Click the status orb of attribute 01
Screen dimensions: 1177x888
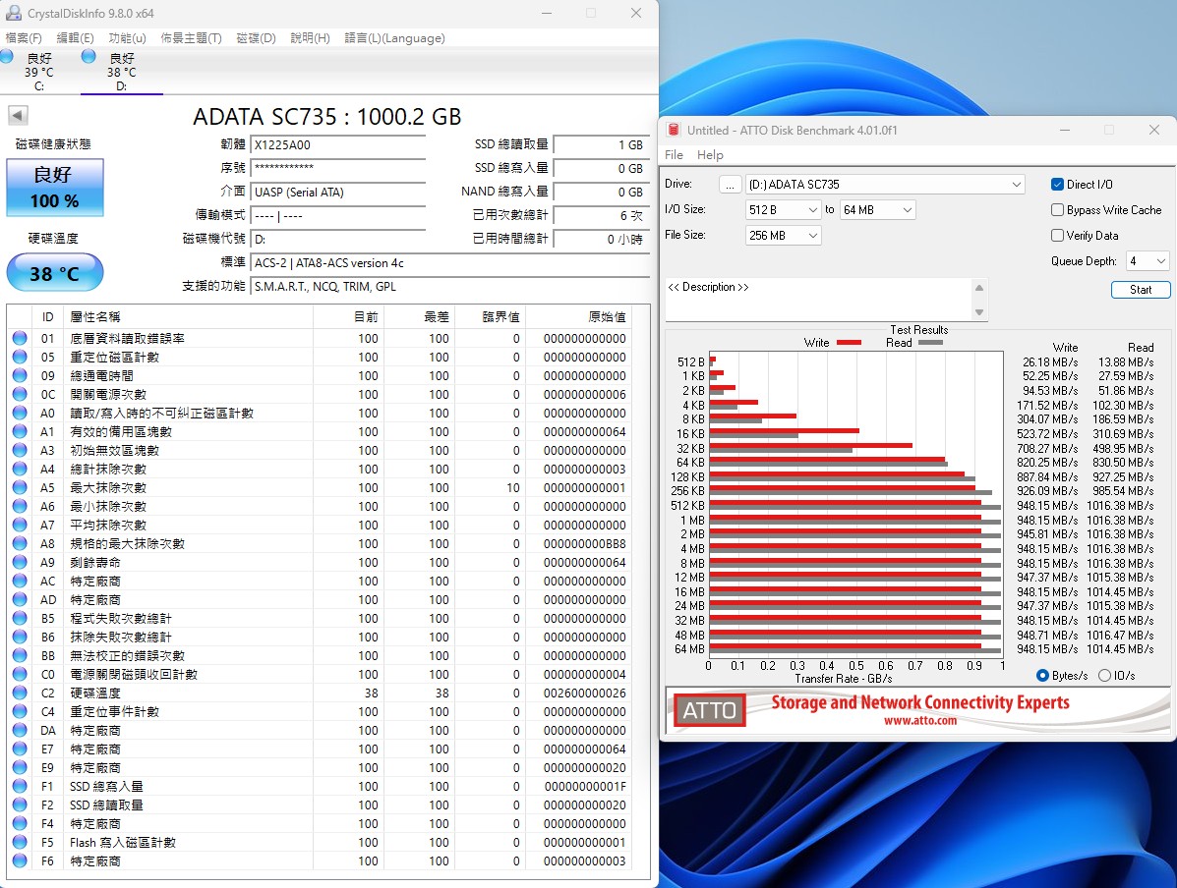(x=20, y=338)
